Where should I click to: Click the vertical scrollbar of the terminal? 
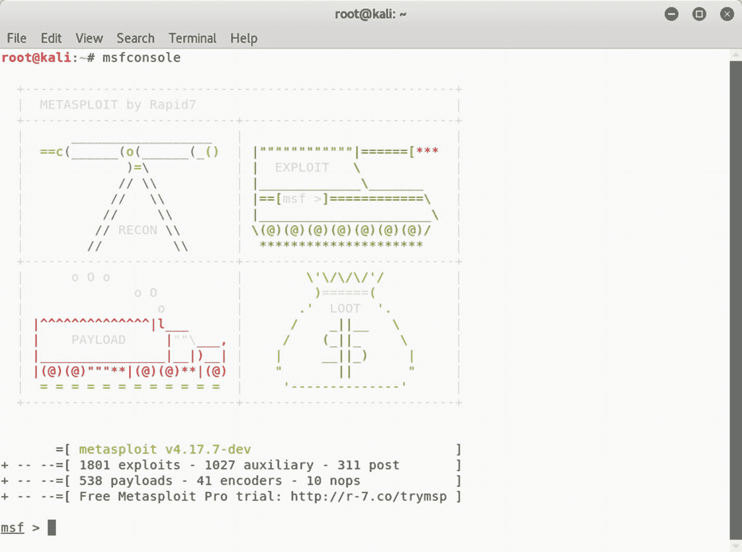[736, 300]
